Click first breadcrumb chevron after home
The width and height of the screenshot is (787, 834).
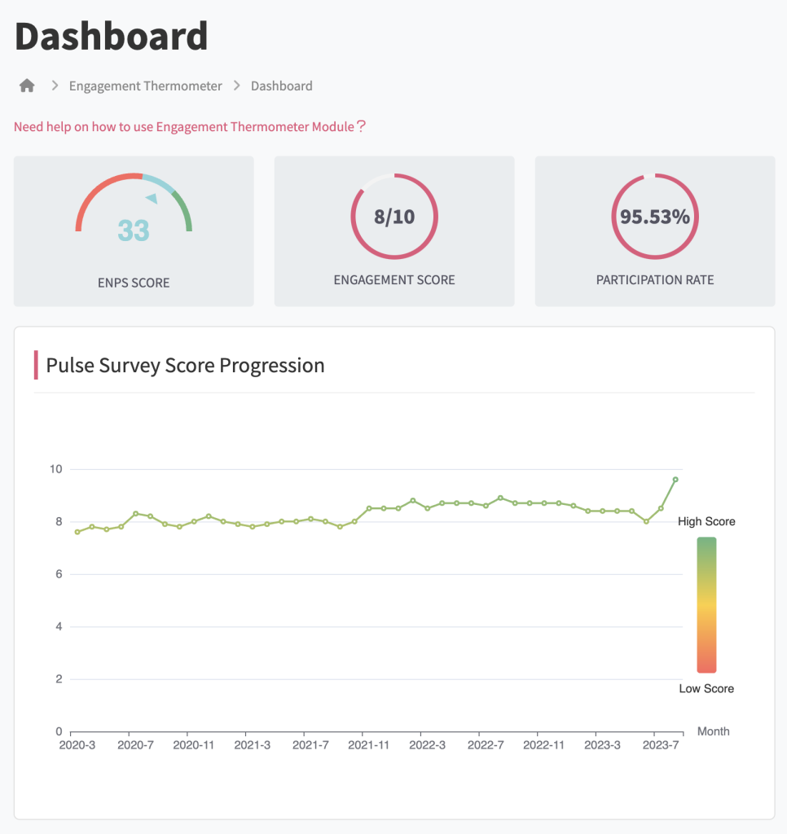pos(55,86)
